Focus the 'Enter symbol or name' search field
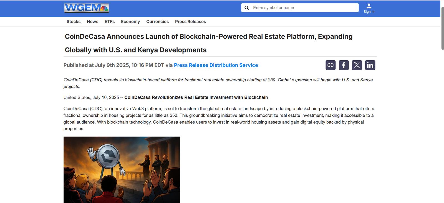 pyautogui.click(x=304, y=8)
